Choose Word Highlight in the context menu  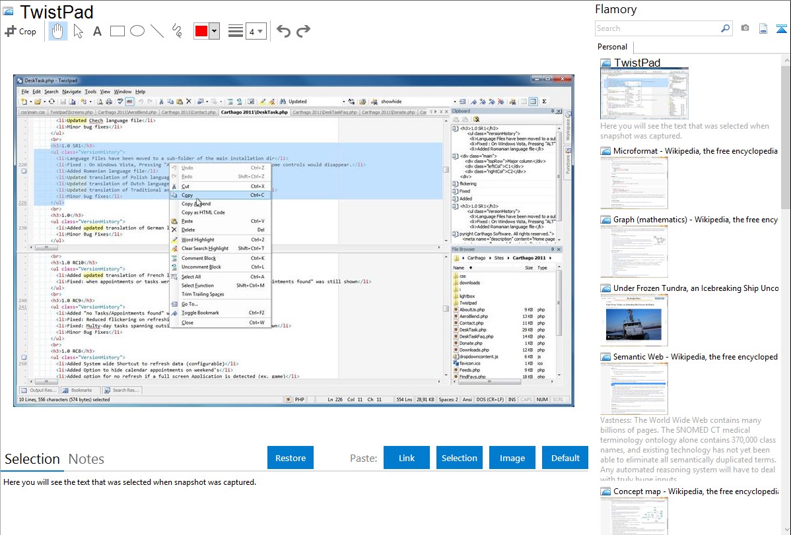tap(221, 239)
